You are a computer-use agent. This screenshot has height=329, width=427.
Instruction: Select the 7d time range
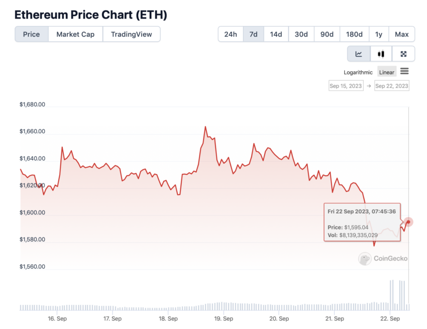pyautogui.click(x=253, y=34)
